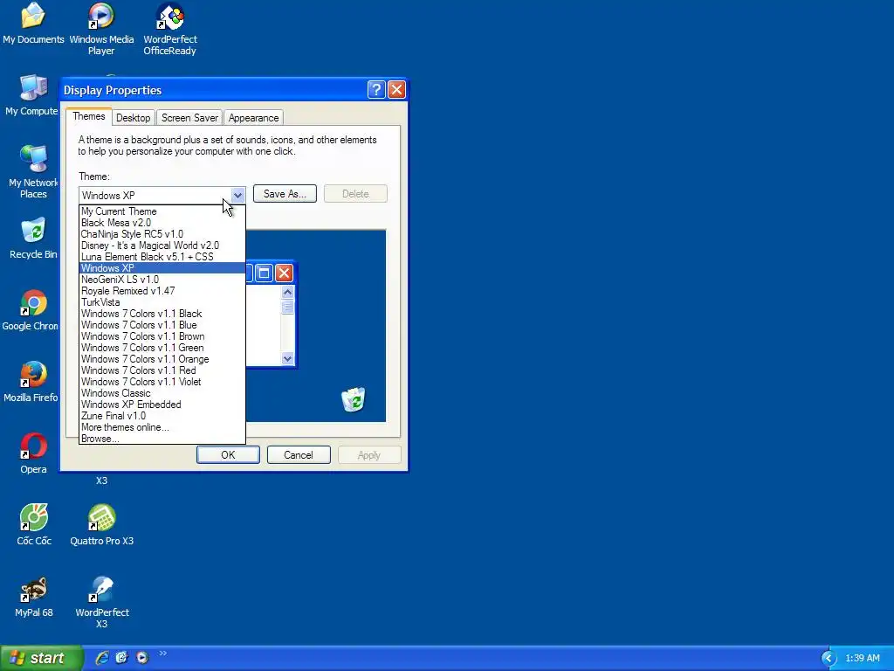Switch to the Themes tab
This screenshot has width=894, height=671.
(x=88, y=116)
